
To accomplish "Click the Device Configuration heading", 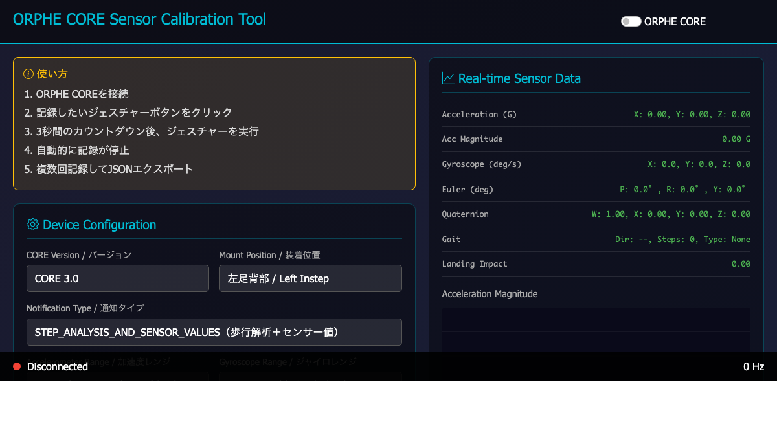I will [99, 225].
